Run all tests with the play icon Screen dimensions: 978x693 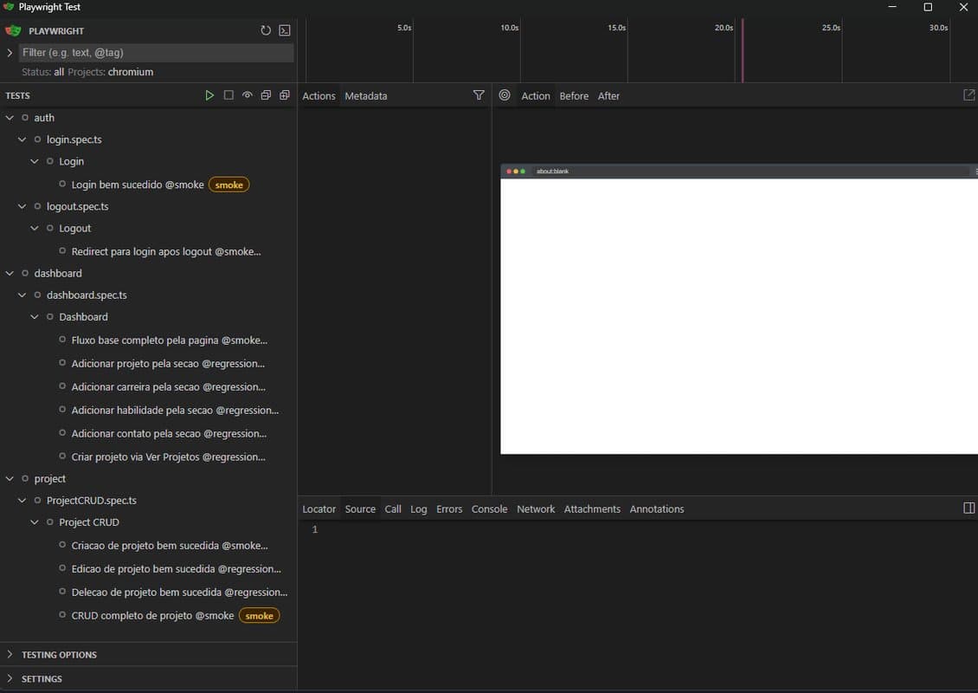pos(209,95)
